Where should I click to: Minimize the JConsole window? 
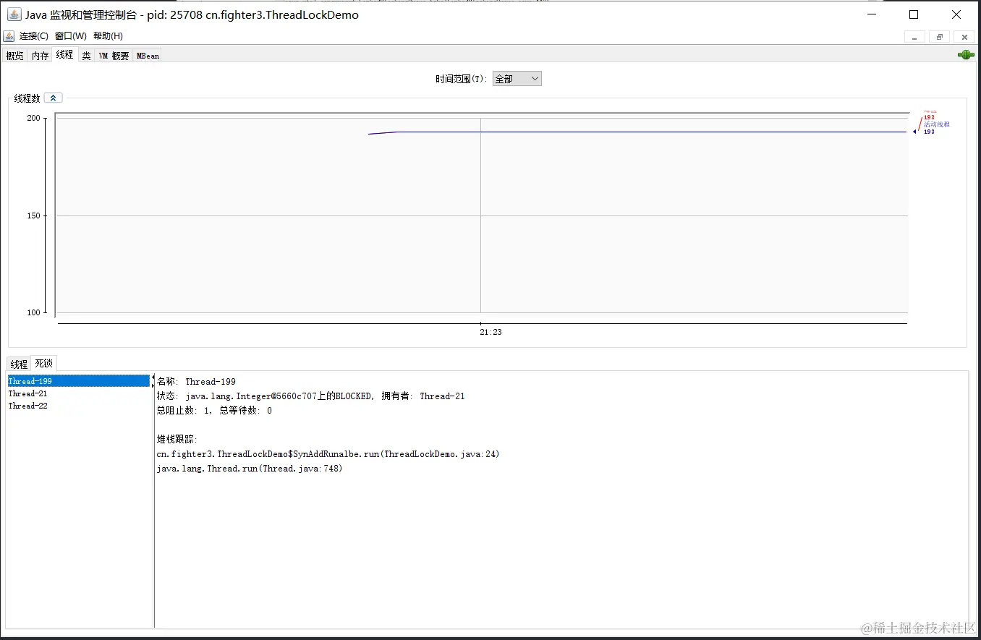coord(870,14)
